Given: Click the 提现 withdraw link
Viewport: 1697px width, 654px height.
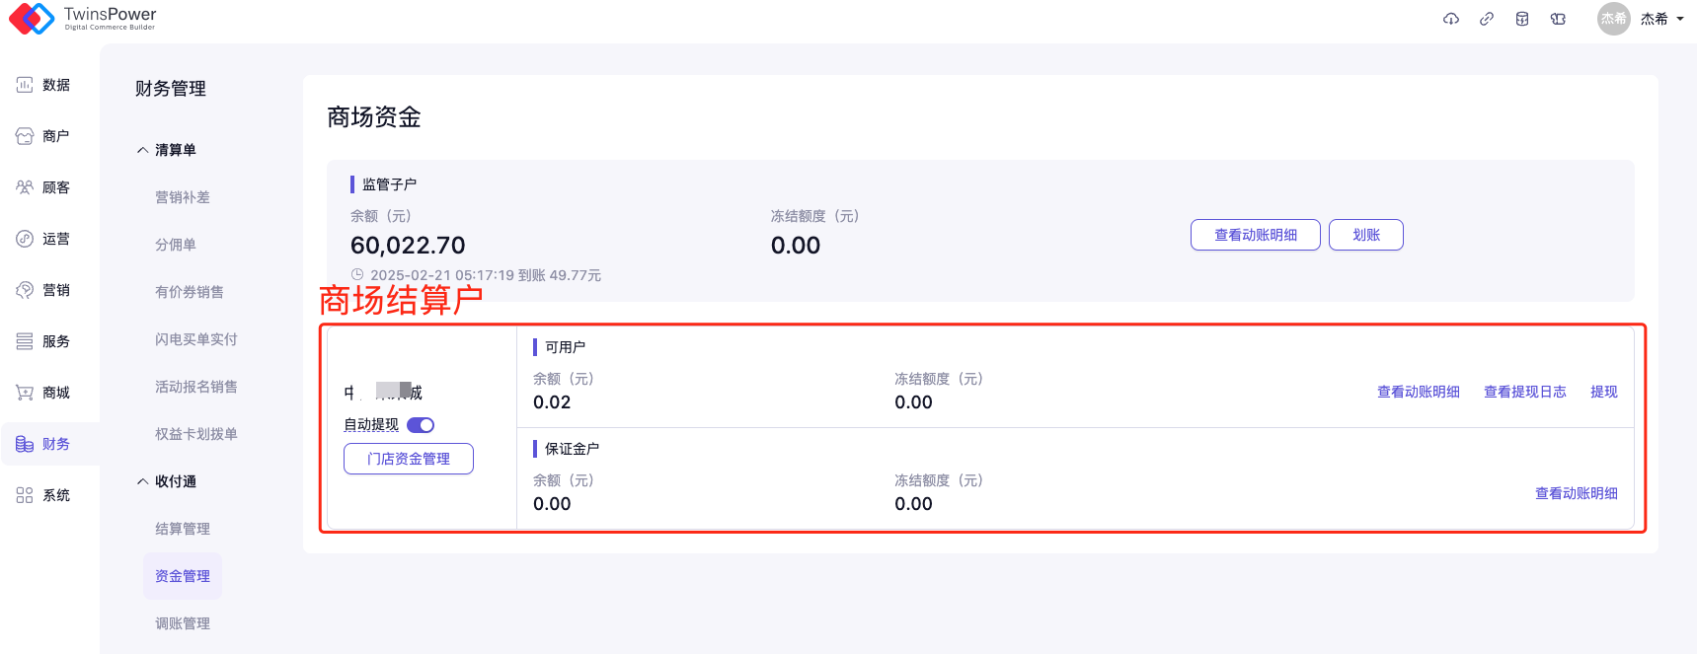Looking at the screenshot, I should [x=1603, y=392].
